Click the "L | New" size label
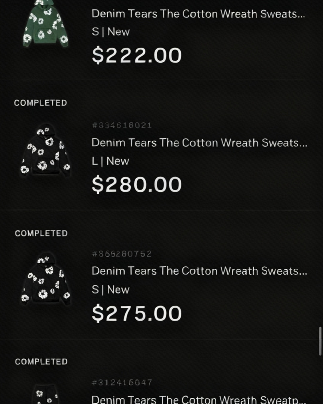Screen dimensions: 323x404 click(110, 161)
